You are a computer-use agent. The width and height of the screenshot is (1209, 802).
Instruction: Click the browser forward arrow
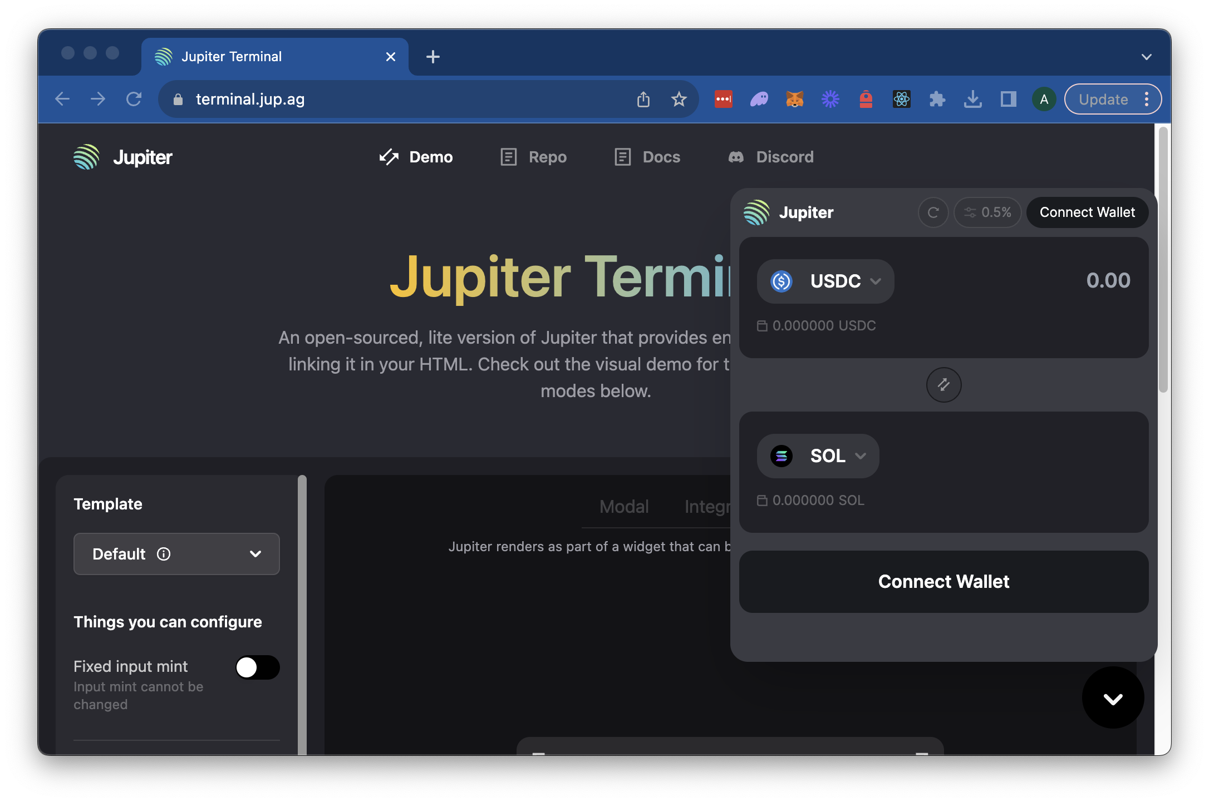coord(98,99)
